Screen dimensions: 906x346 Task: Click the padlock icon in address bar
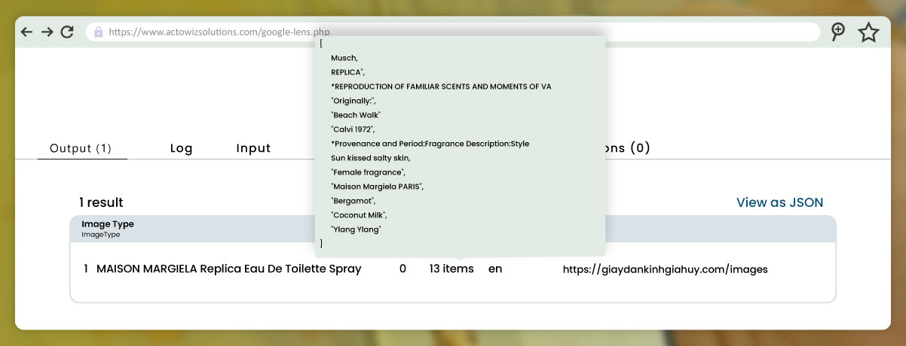coord(98,32)
